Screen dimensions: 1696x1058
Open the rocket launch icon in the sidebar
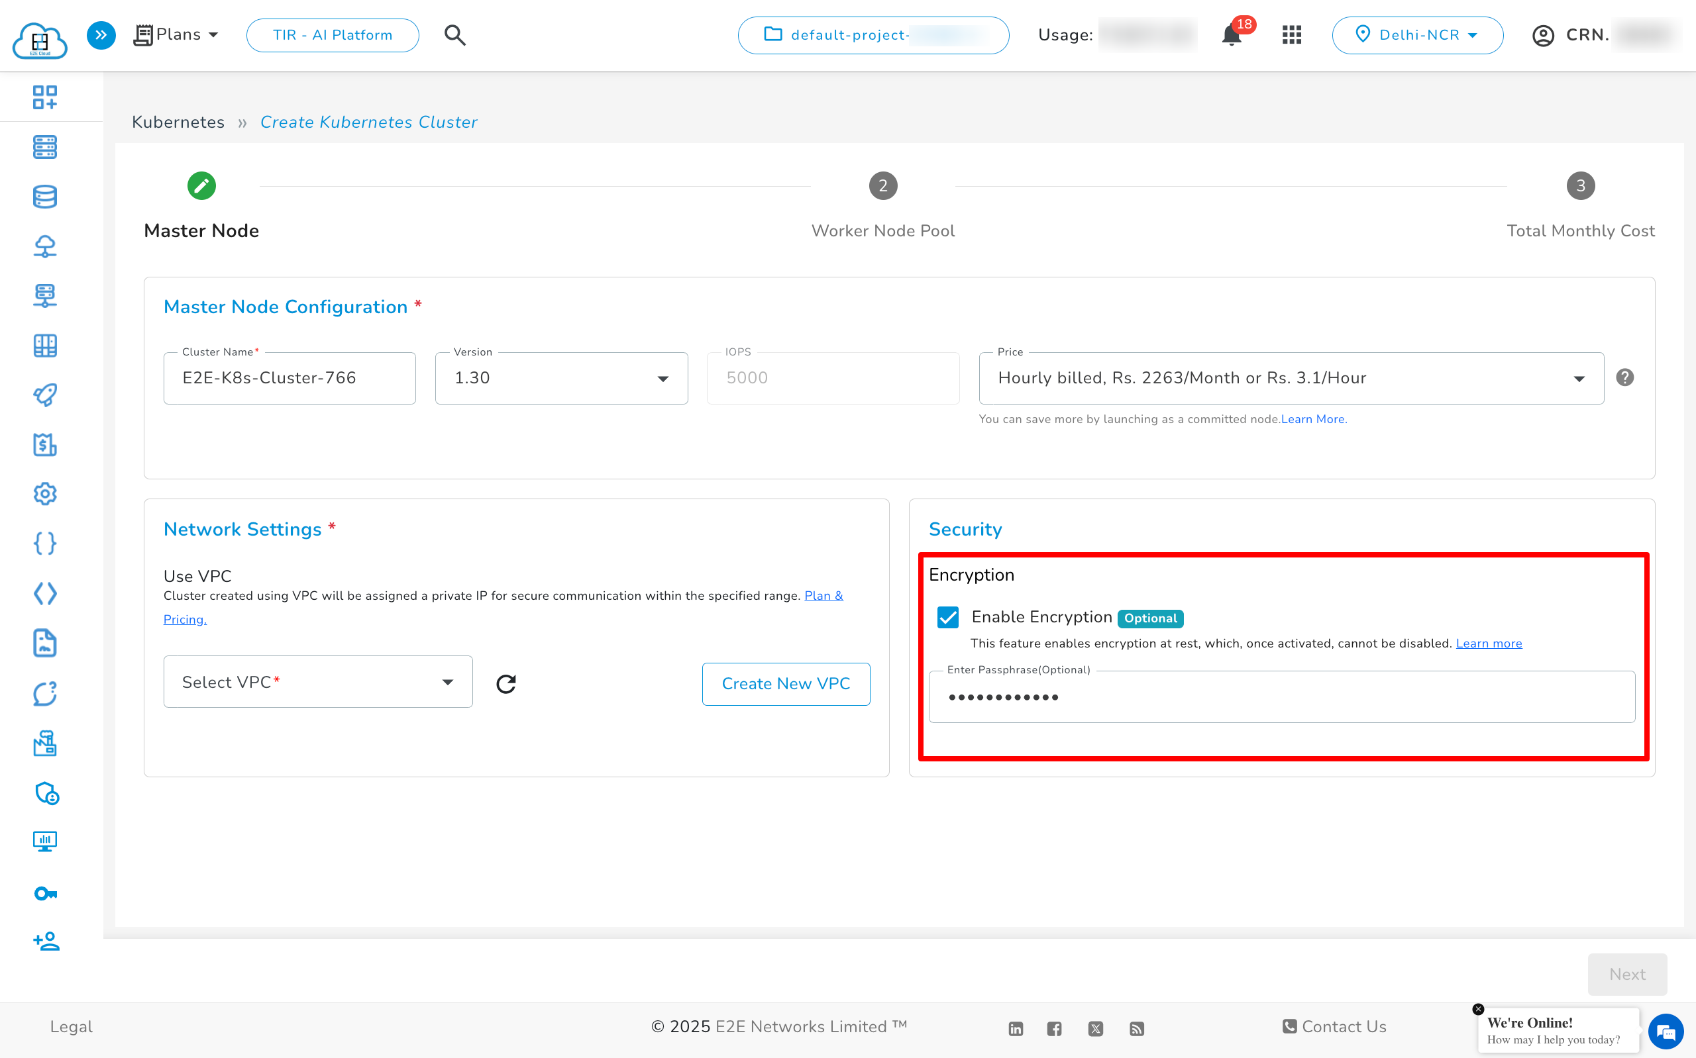[45, 395]
